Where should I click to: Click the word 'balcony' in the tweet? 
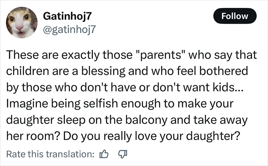tap(146, 120)
